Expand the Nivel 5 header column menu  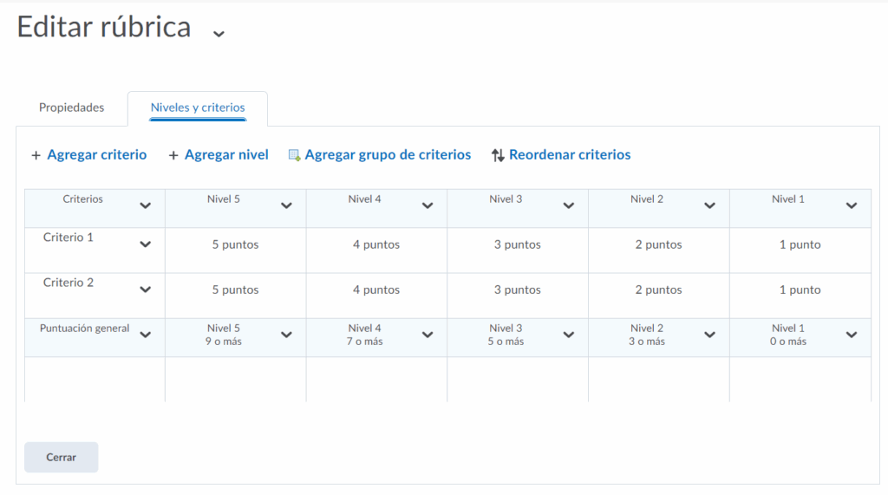[287, 205]
